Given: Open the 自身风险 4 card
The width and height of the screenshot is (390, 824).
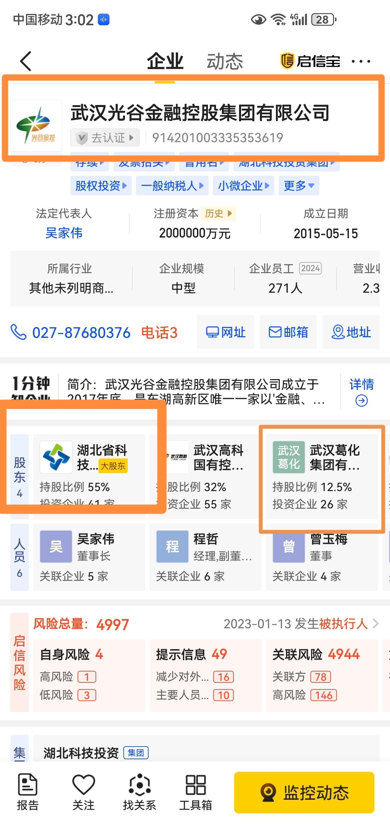Looking at the screenshot, I should 89,675.
